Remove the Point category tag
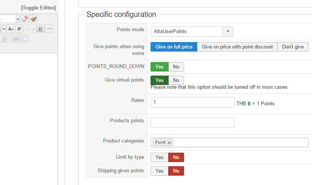 (x=169, y=143)
